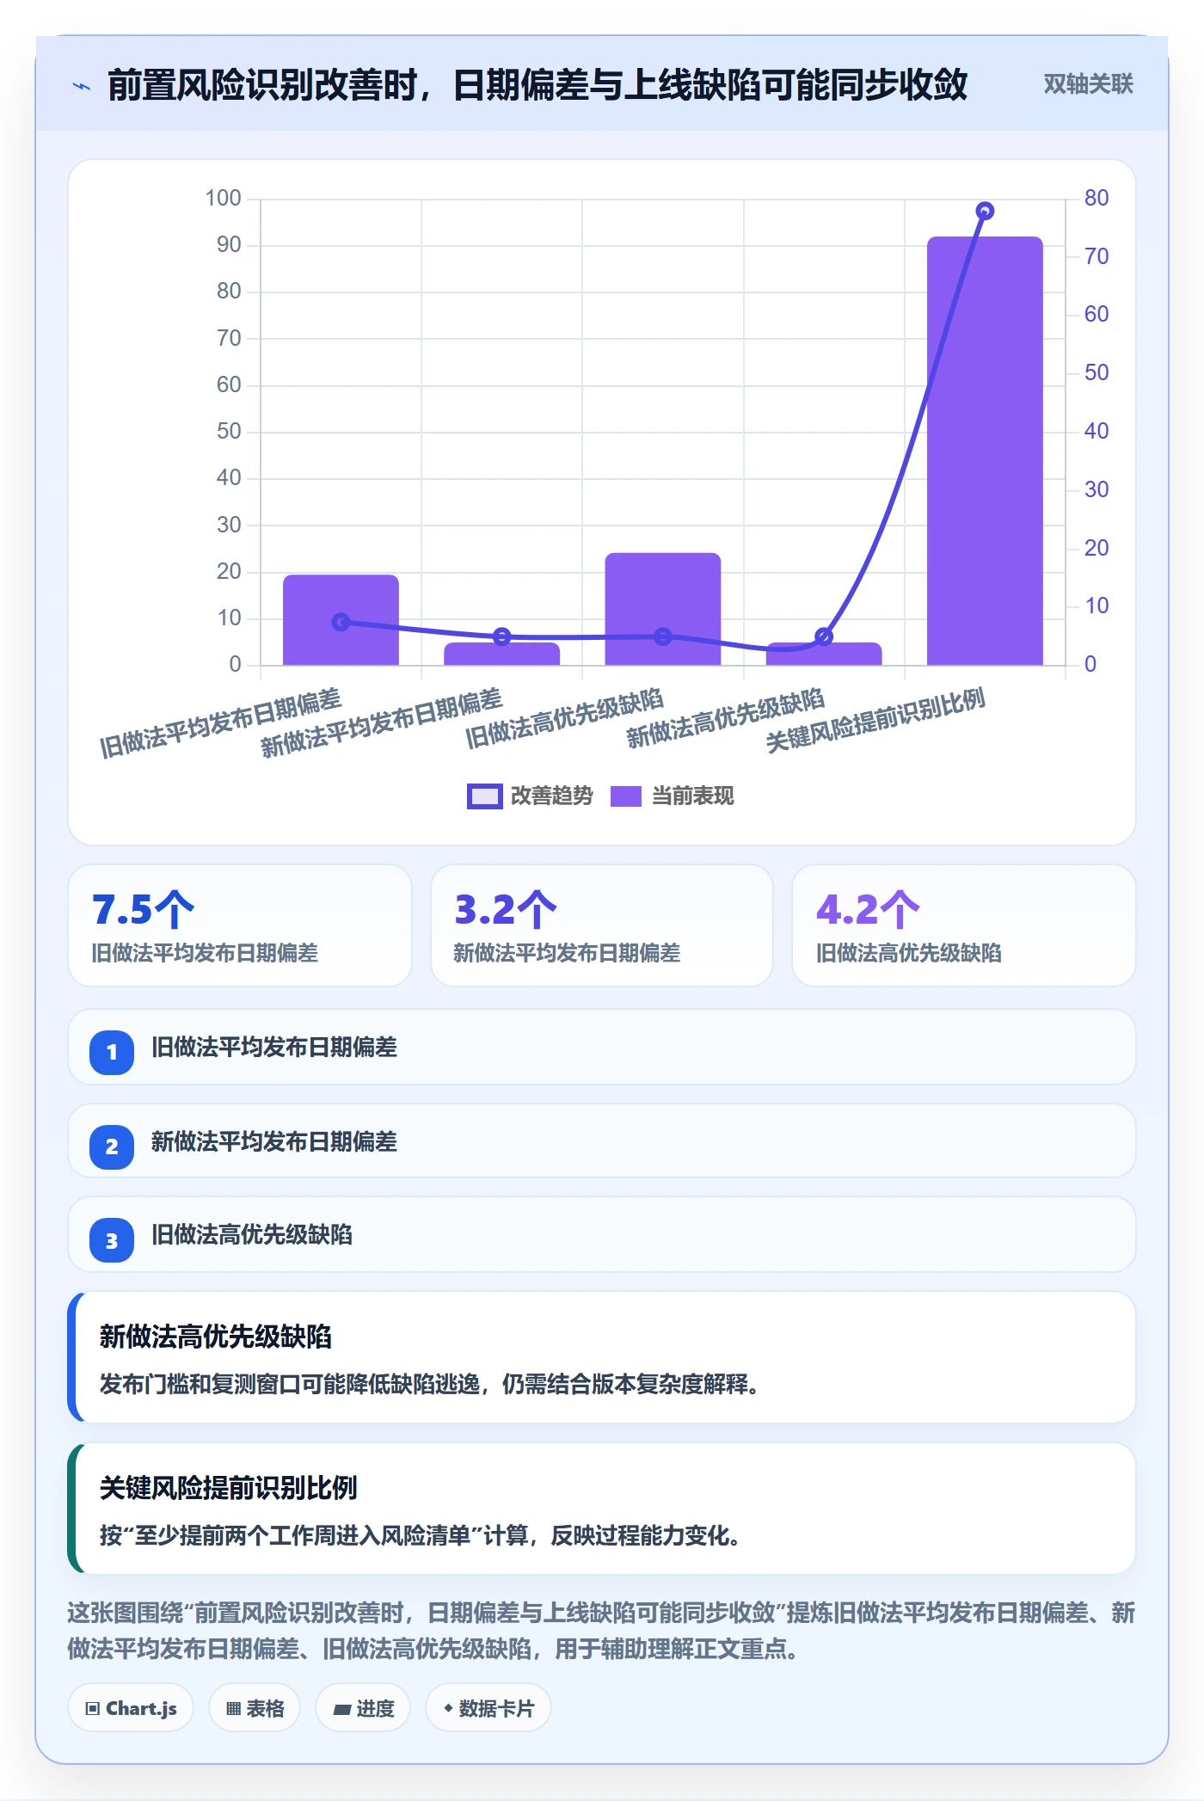Screen dimensions: 1204x1801
Task: Open the 7.5个 stat card
Action: pos(240,925)
